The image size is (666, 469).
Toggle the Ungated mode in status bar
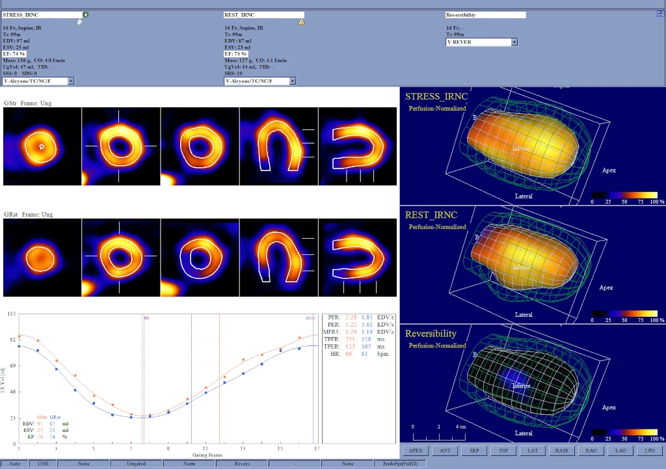click(x=135, y=464)
